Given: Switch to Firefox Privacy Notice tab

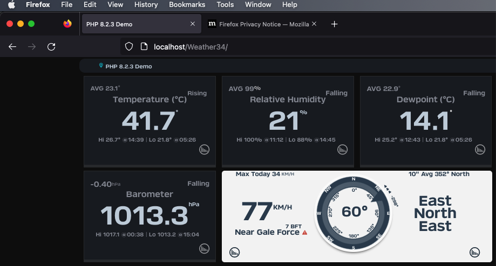Looking at the screenshot, I should pos(263,24).
